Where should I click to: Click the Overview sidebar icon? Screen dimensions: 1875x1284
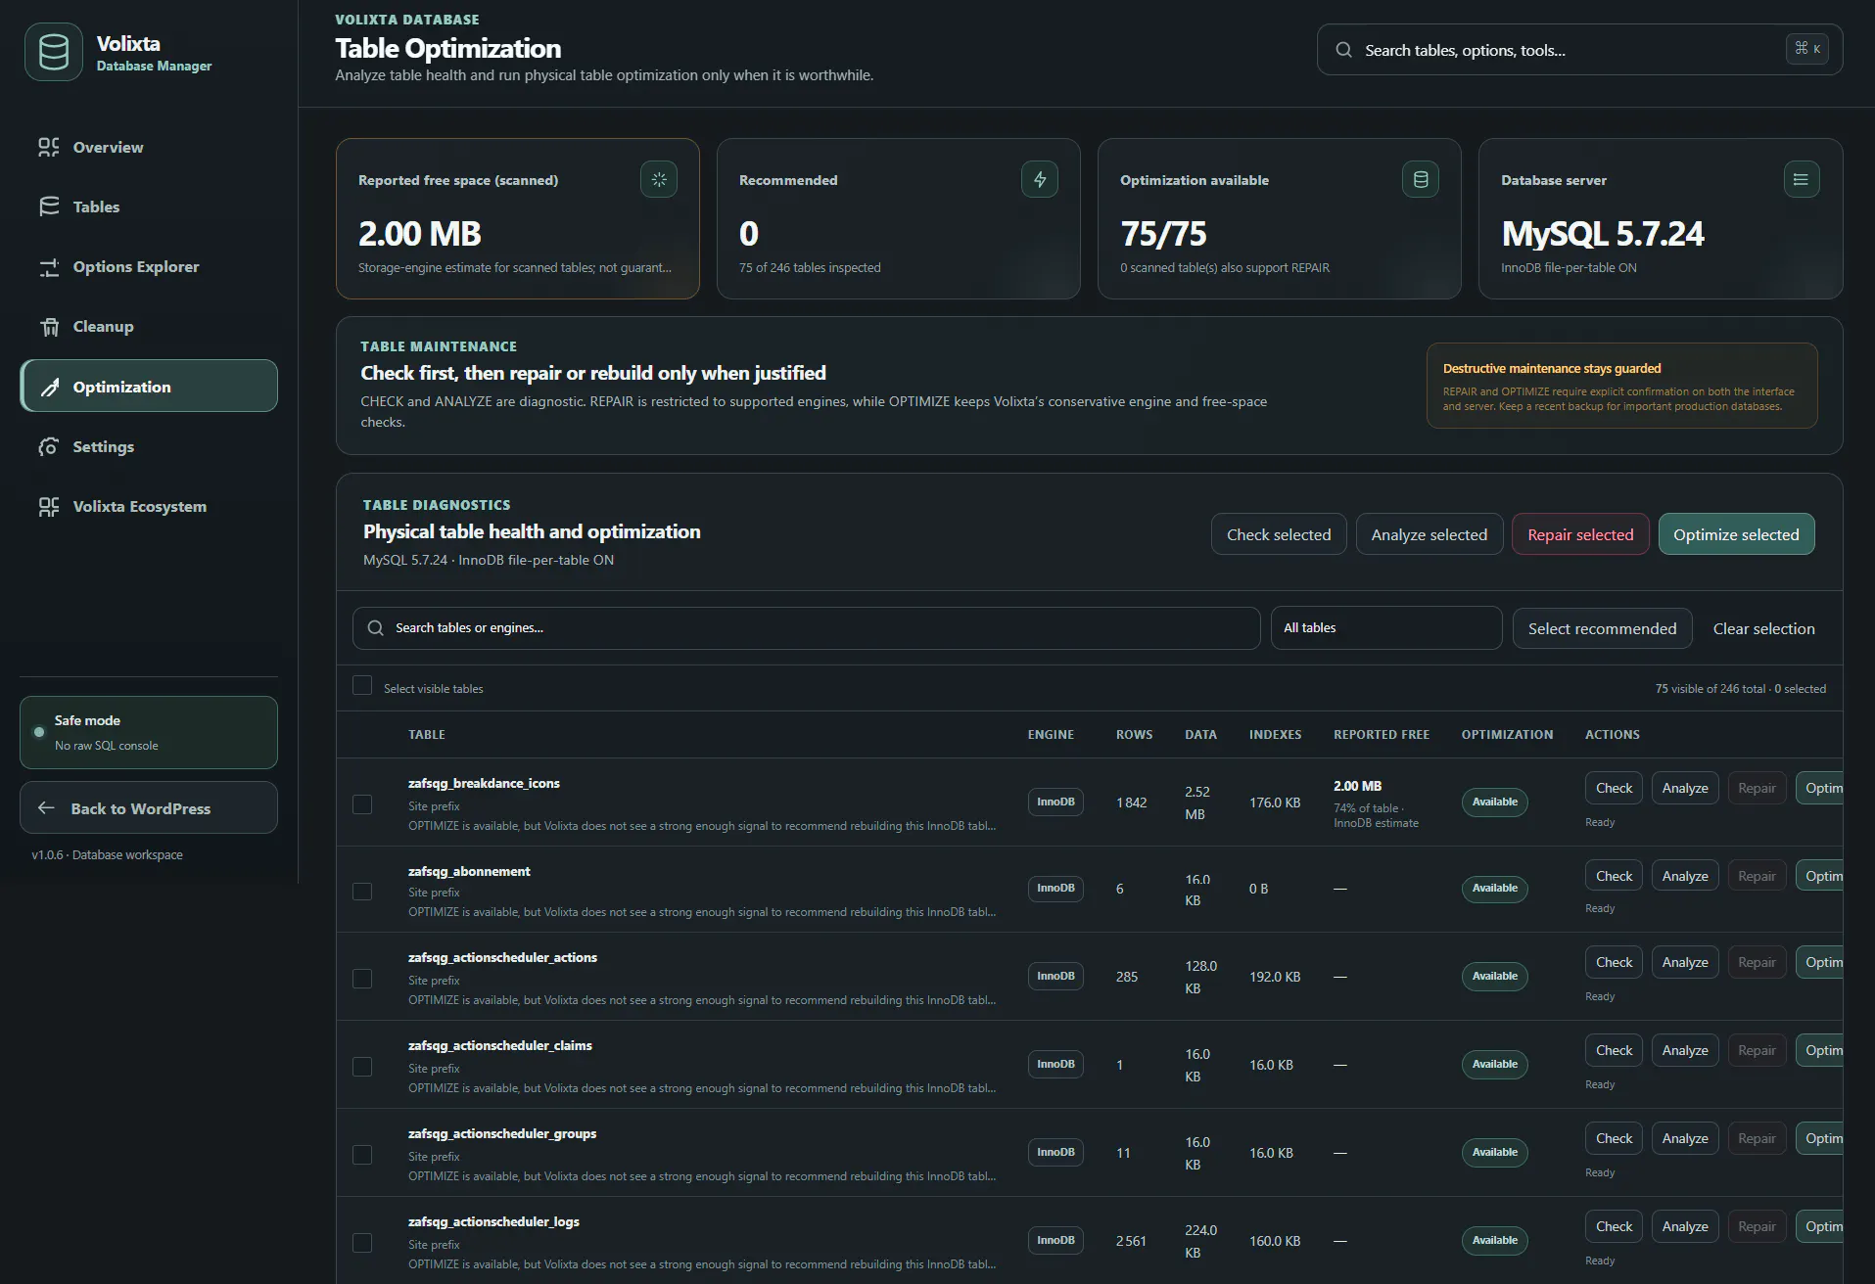48,147
